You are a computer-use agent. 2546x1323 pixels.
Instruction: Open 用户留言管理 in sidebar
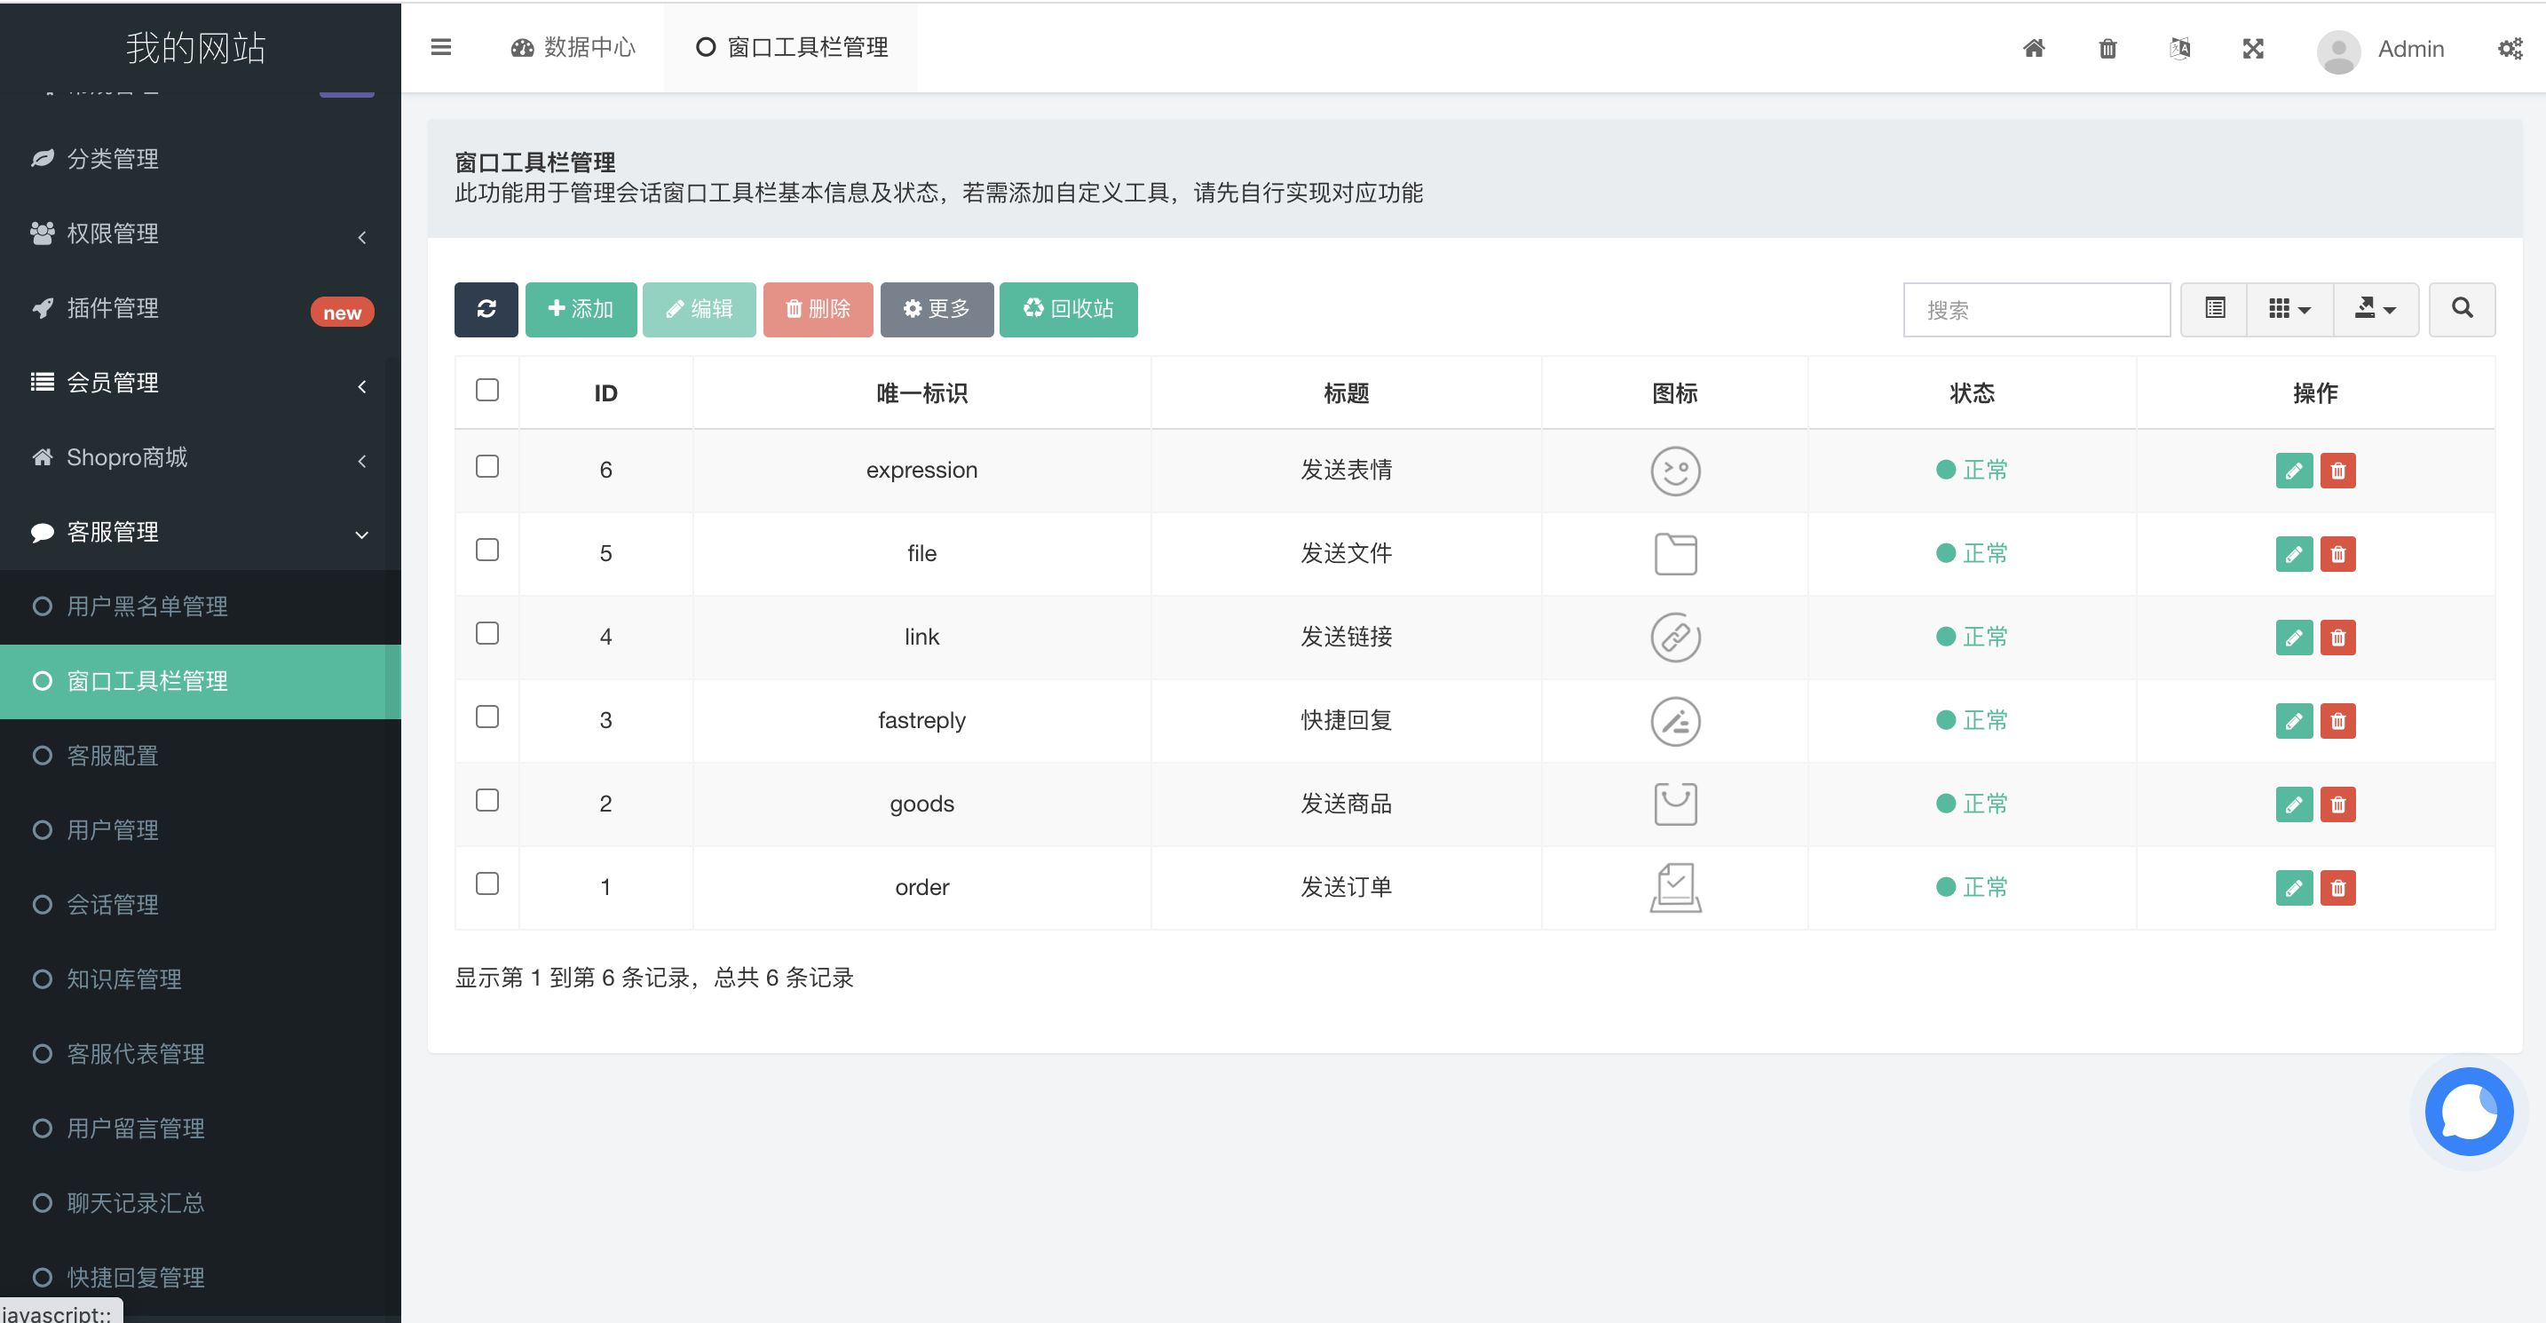(201, 1129)
